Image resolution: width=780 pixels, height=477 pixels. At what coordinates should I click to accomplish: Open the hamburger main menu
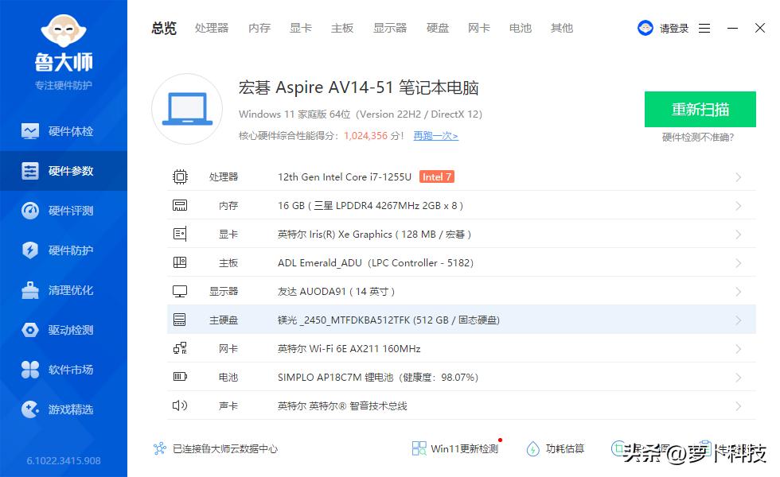tap(704, 28)
